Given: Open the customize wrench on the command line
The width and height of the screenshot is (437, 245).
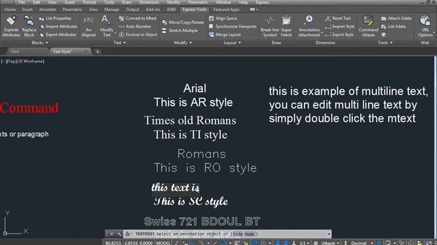Looking at the screenshot, I should pos(119,234).
